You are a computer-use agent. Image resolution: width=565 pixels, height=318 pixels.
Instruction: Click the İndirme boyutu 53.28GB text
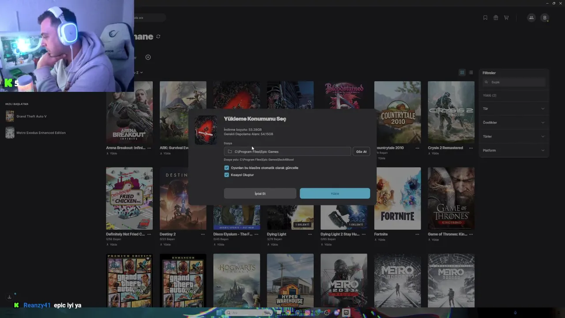pos(243,130)
